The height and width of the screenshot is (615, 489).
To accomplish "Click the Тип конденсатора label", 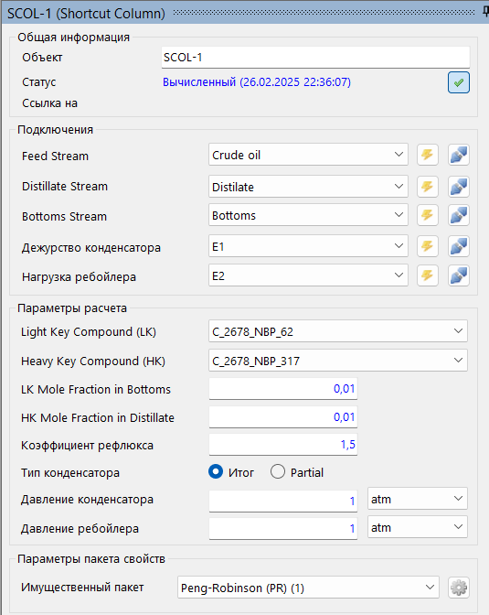I will tap(70, 472).
